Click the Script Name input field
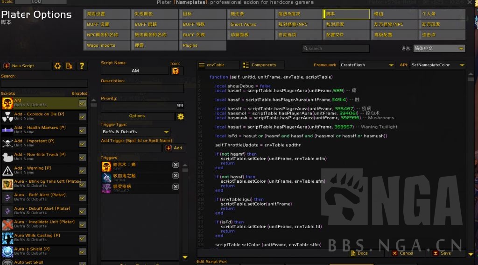The height and width of the screenshot is (265, 478). coord(134,71)
